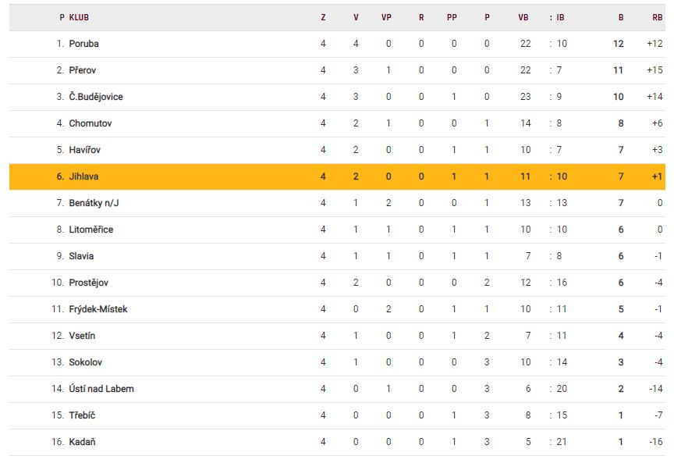Select Kadaň at the table bottom
The width and height of the screenshot is (674, 463).
click(82, 442)
